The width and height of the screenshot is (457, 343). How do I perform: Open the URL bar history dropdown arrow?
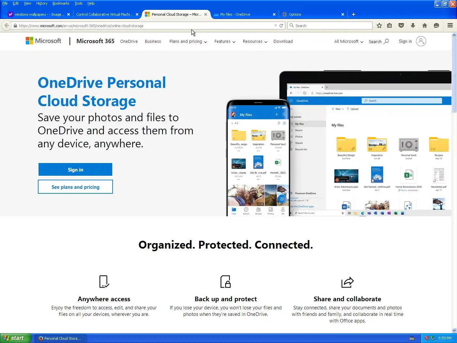pos(276,26)
